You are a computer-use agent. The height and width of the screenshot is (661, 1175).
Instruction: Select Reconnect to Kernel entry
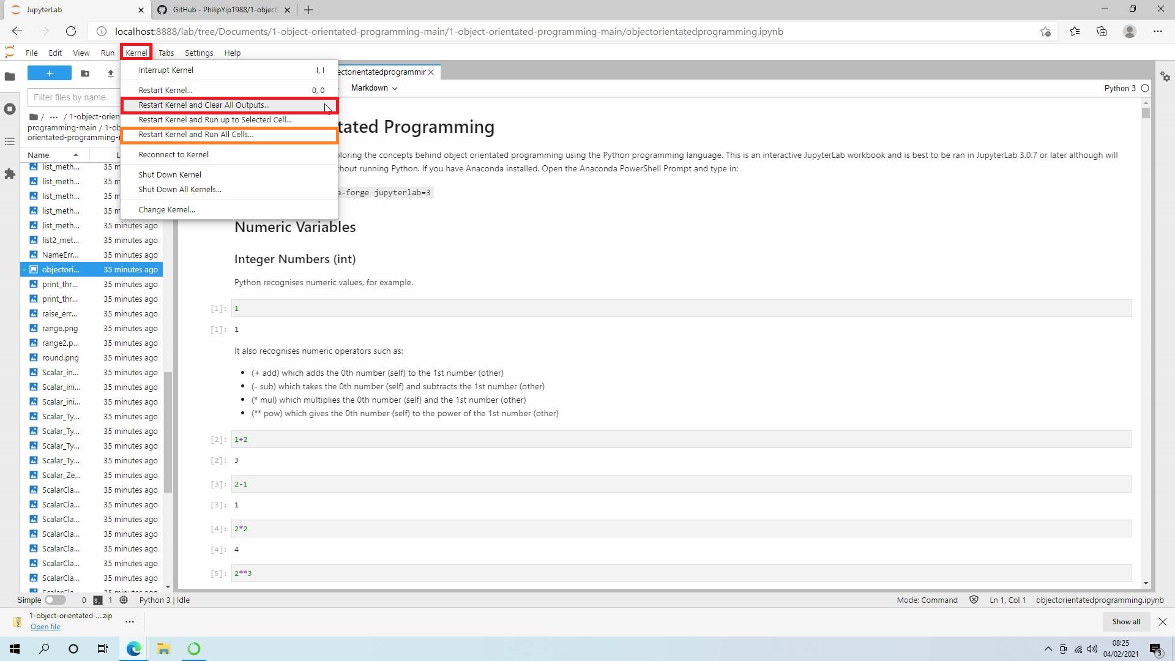(x=229, y=155)
